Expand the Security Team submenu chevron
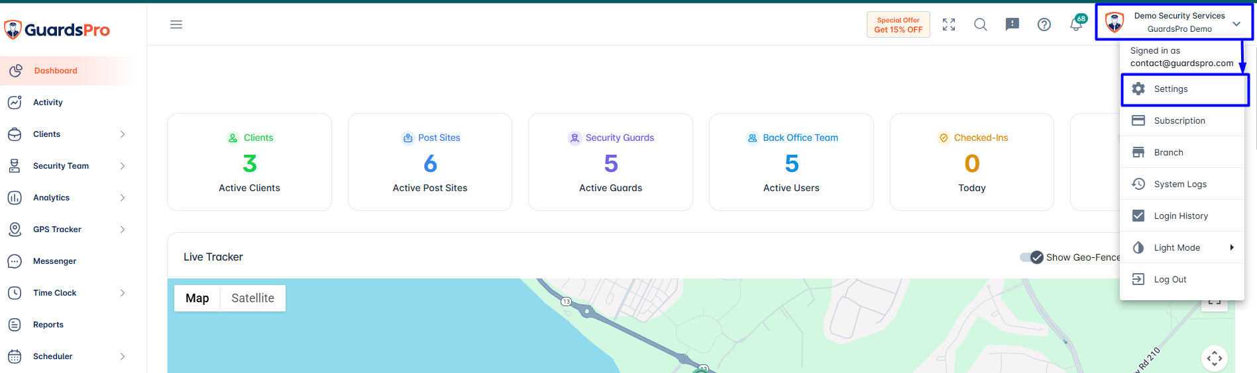 [123, 166]
